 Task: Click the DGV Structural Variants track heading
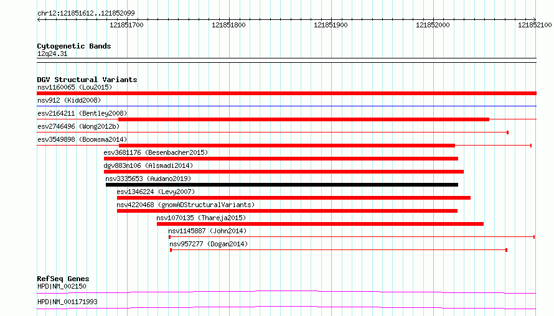87,80
